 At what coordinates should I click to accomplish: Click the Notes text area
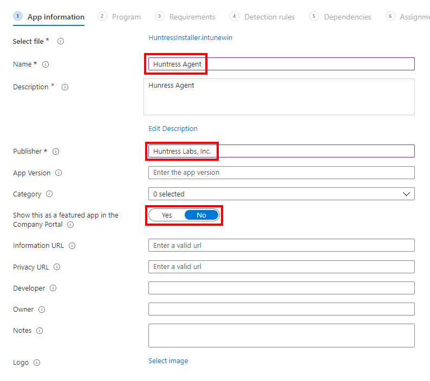(282, 336)
